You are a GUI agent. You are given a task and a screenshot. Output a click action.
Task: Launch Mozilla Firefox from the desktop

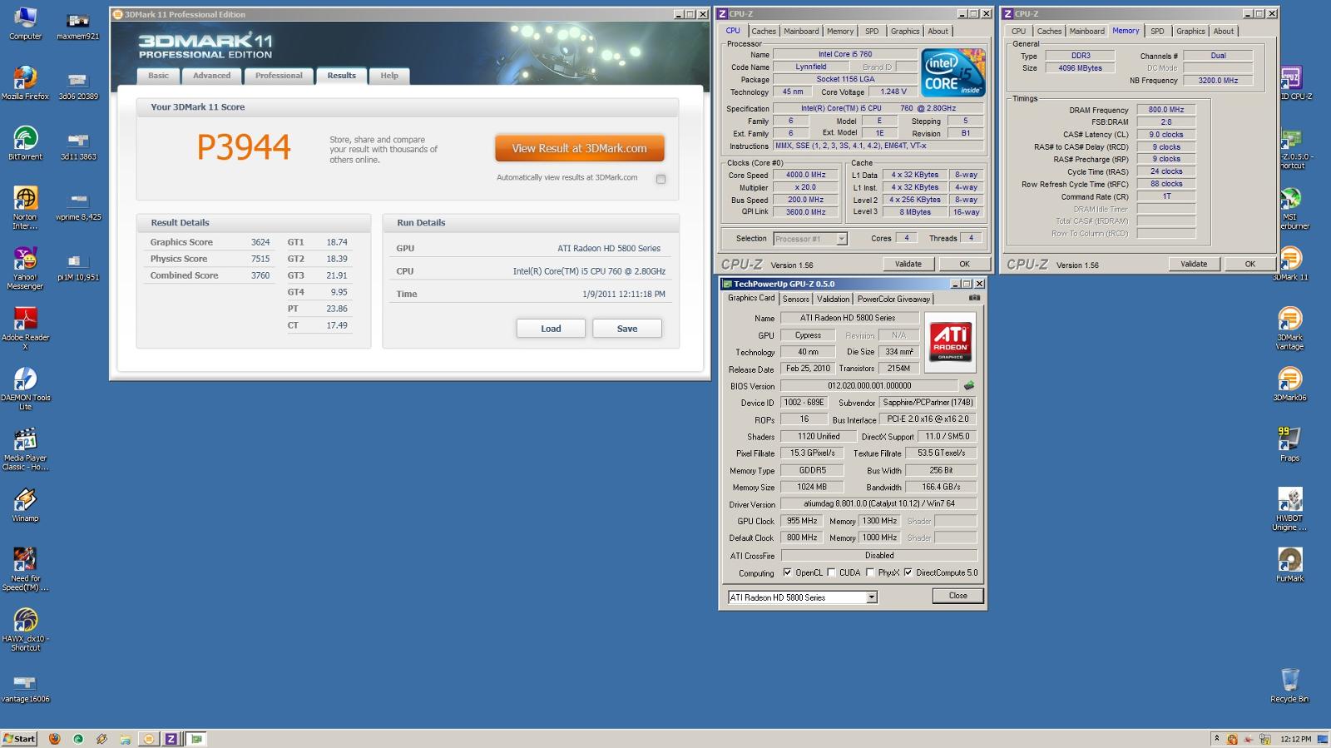pyautogui.click(x=25, y=82)
